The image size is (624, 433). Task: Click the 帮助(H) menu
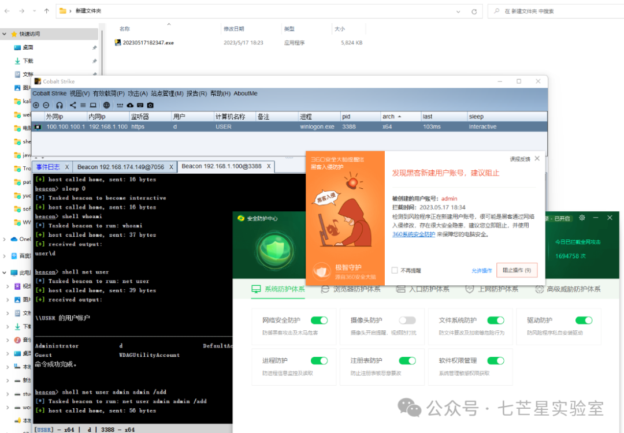221,94
